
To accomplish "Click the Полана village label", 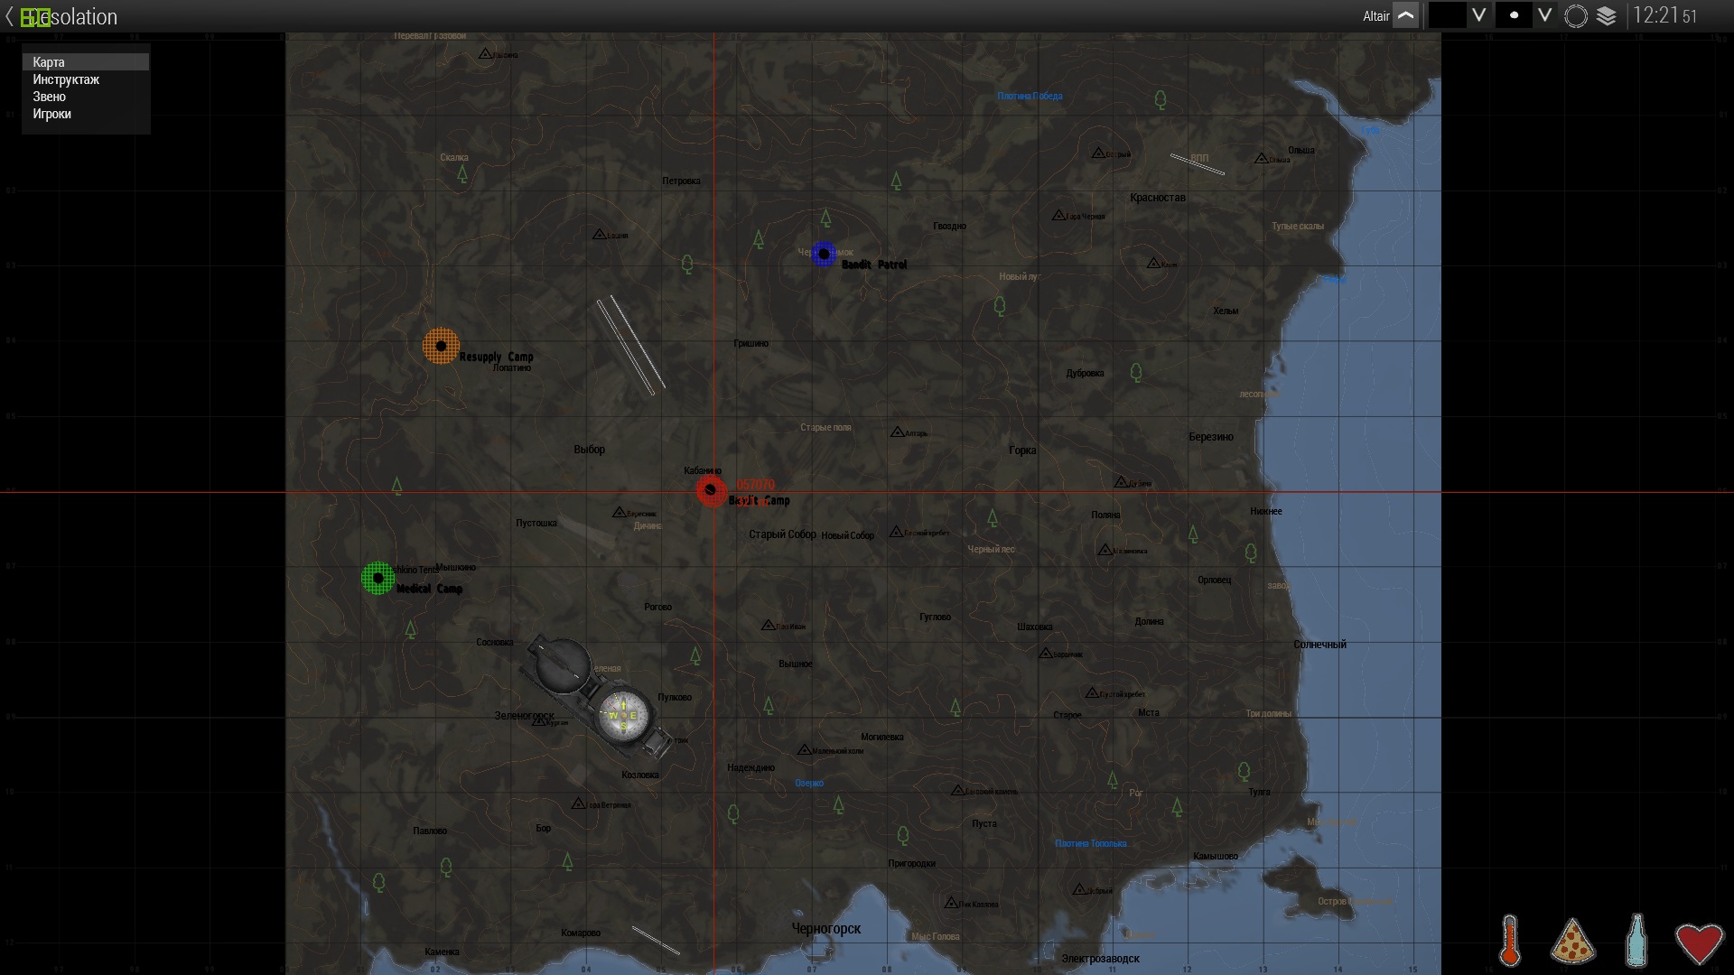I will [x=1105, y=515].
